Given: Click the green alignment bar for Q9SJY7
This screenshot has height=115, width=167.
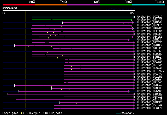Looking at the screenshot, I should 81,20.
